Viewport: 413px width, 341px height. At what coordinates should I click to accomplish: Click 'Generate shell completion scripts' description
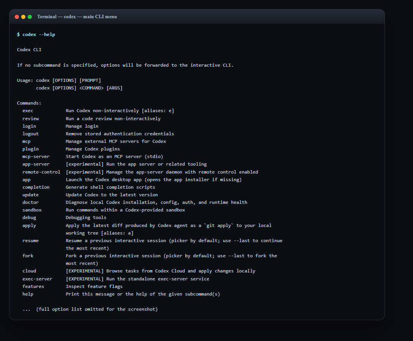(110, 187)
